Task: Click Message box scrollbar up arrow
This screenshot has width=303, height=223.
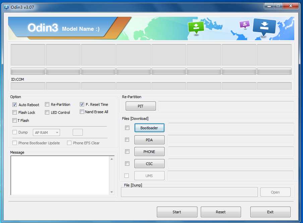Action: [x=112, y=159]
